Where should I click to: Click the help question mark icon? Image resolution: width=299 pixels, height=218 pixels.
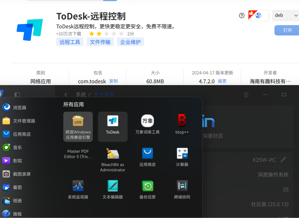tap(242, 15)
